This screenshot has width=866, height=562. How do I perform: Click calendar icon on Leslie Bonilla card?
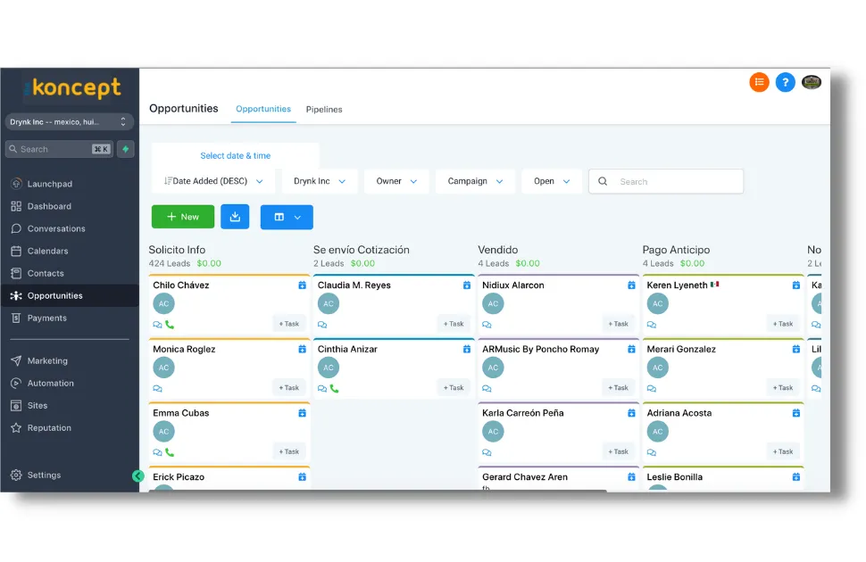(795, 477)
